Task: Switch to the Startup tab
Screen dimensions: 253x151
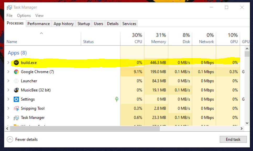Action: [x=84, y=24]
